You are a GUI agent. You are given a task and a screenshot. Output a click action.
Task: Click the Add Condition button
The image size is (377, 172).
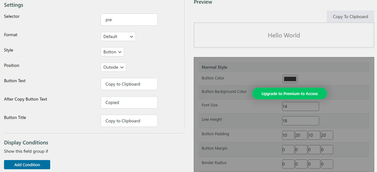(27, 165)
